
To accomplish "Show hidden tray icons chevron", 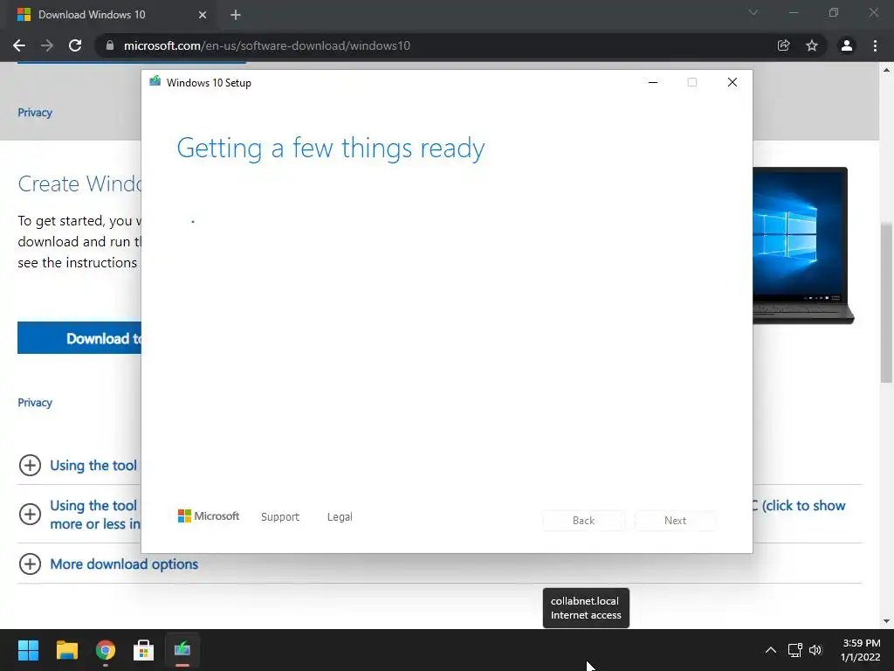I will (770, 650).
